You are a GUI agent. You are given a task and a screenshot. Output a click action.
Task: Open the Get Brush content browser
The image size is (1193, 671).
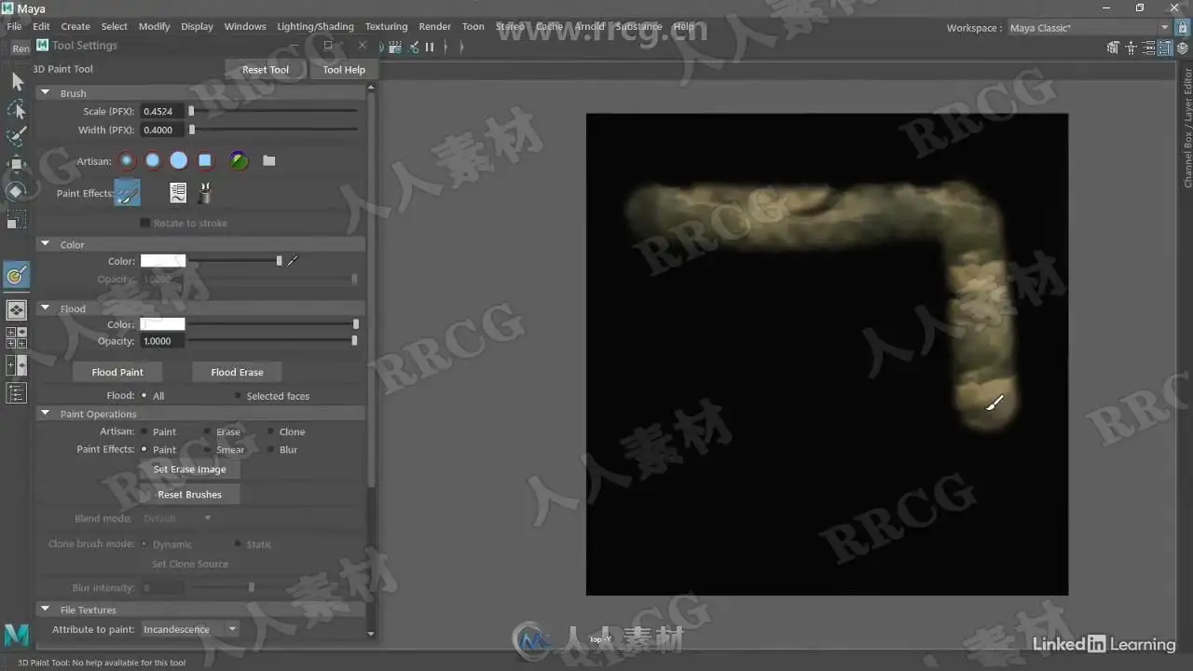pyautogui.click(x=205, y=193)
